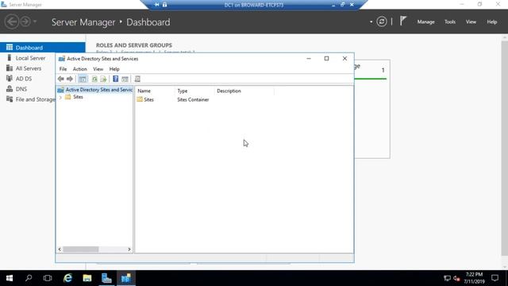This screenshot has width=508, height=286.
Task: Open Local Server in Server Manager sidebar
Action: point(30,58)
